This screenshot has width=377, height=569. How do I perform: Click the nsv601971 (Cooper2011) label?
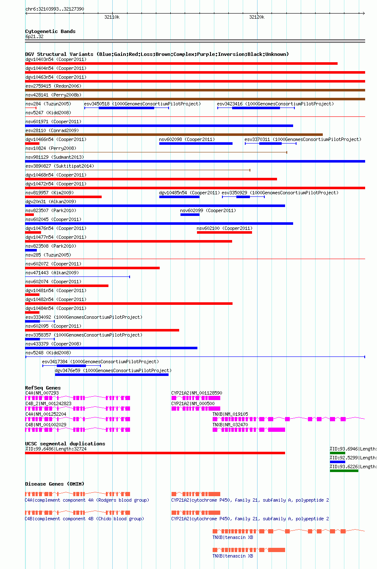[53, 122]
